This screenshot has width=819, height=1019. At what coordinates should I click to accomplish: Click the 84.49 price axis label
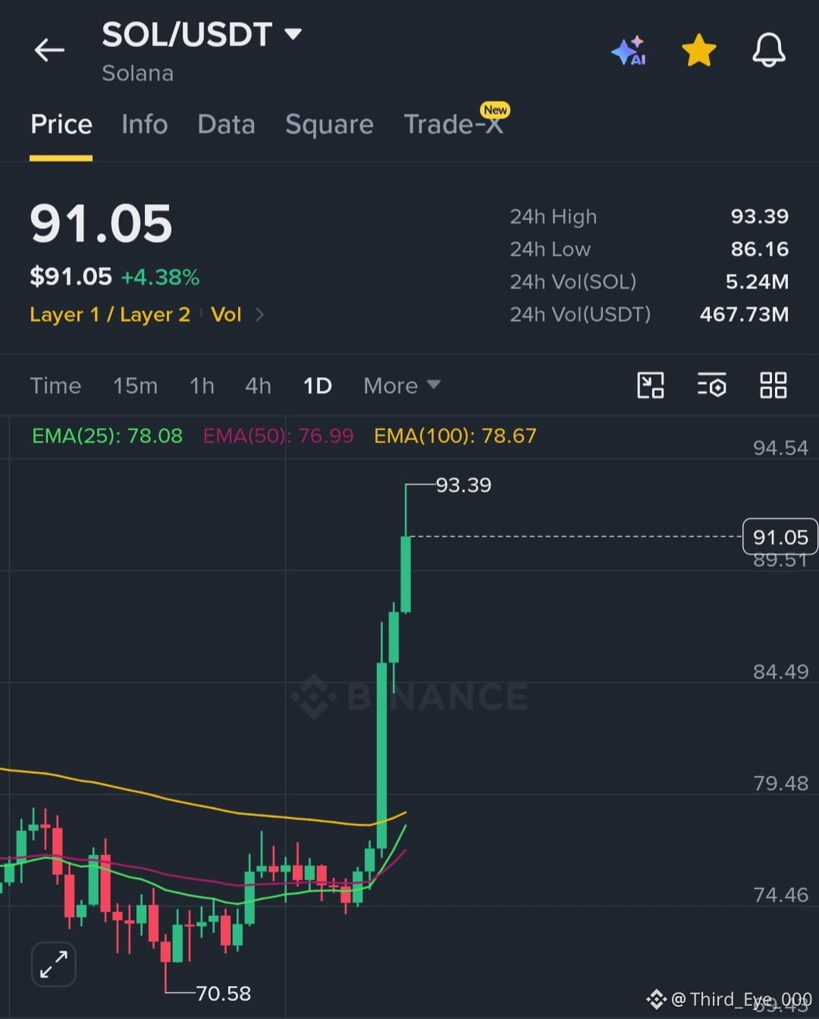[780, 671]
